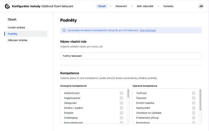Click the app logo icon in header

[7, 6]
